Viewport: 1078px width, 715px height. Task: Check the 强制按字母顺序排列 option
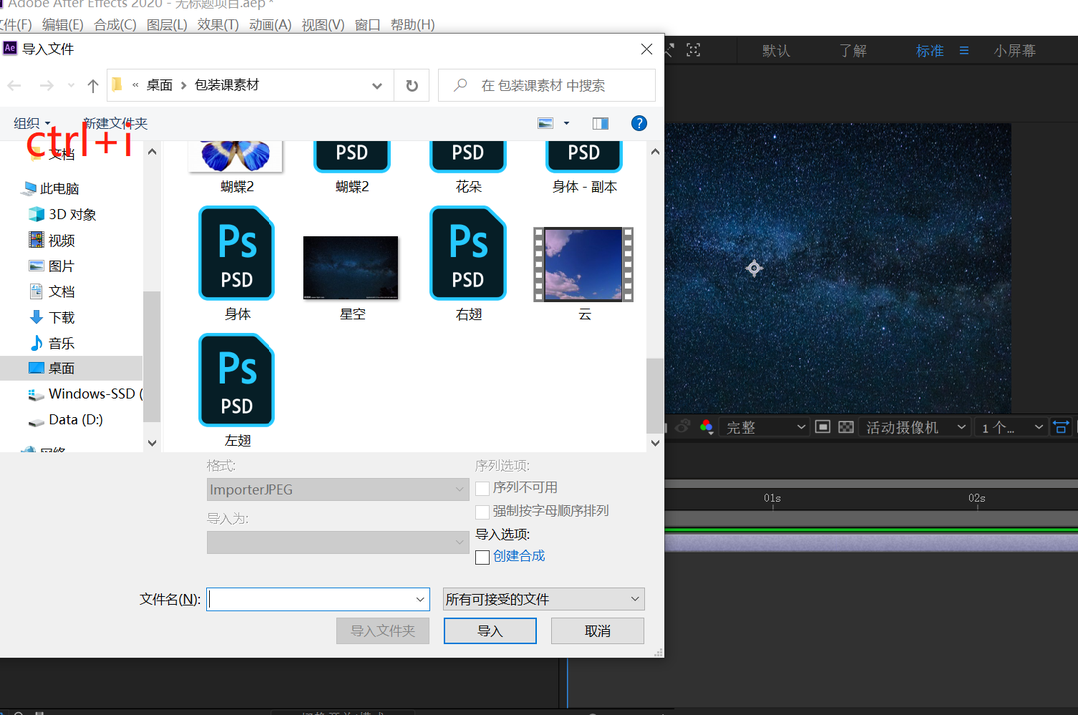[x=483, y=511]
